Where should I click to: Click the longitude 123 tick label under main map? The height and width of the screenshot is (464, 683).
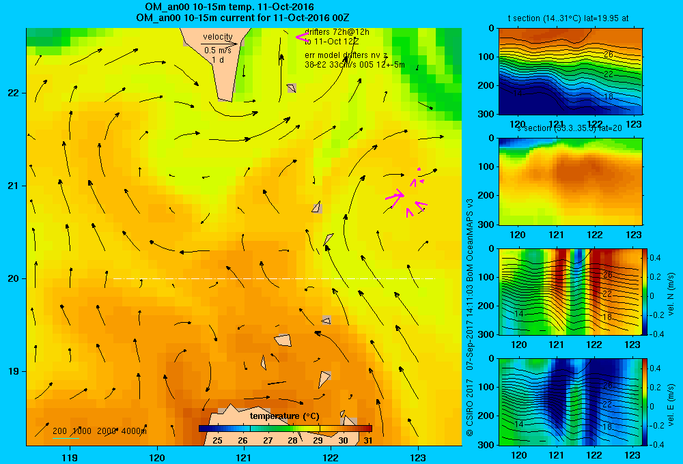pos(418,457)
